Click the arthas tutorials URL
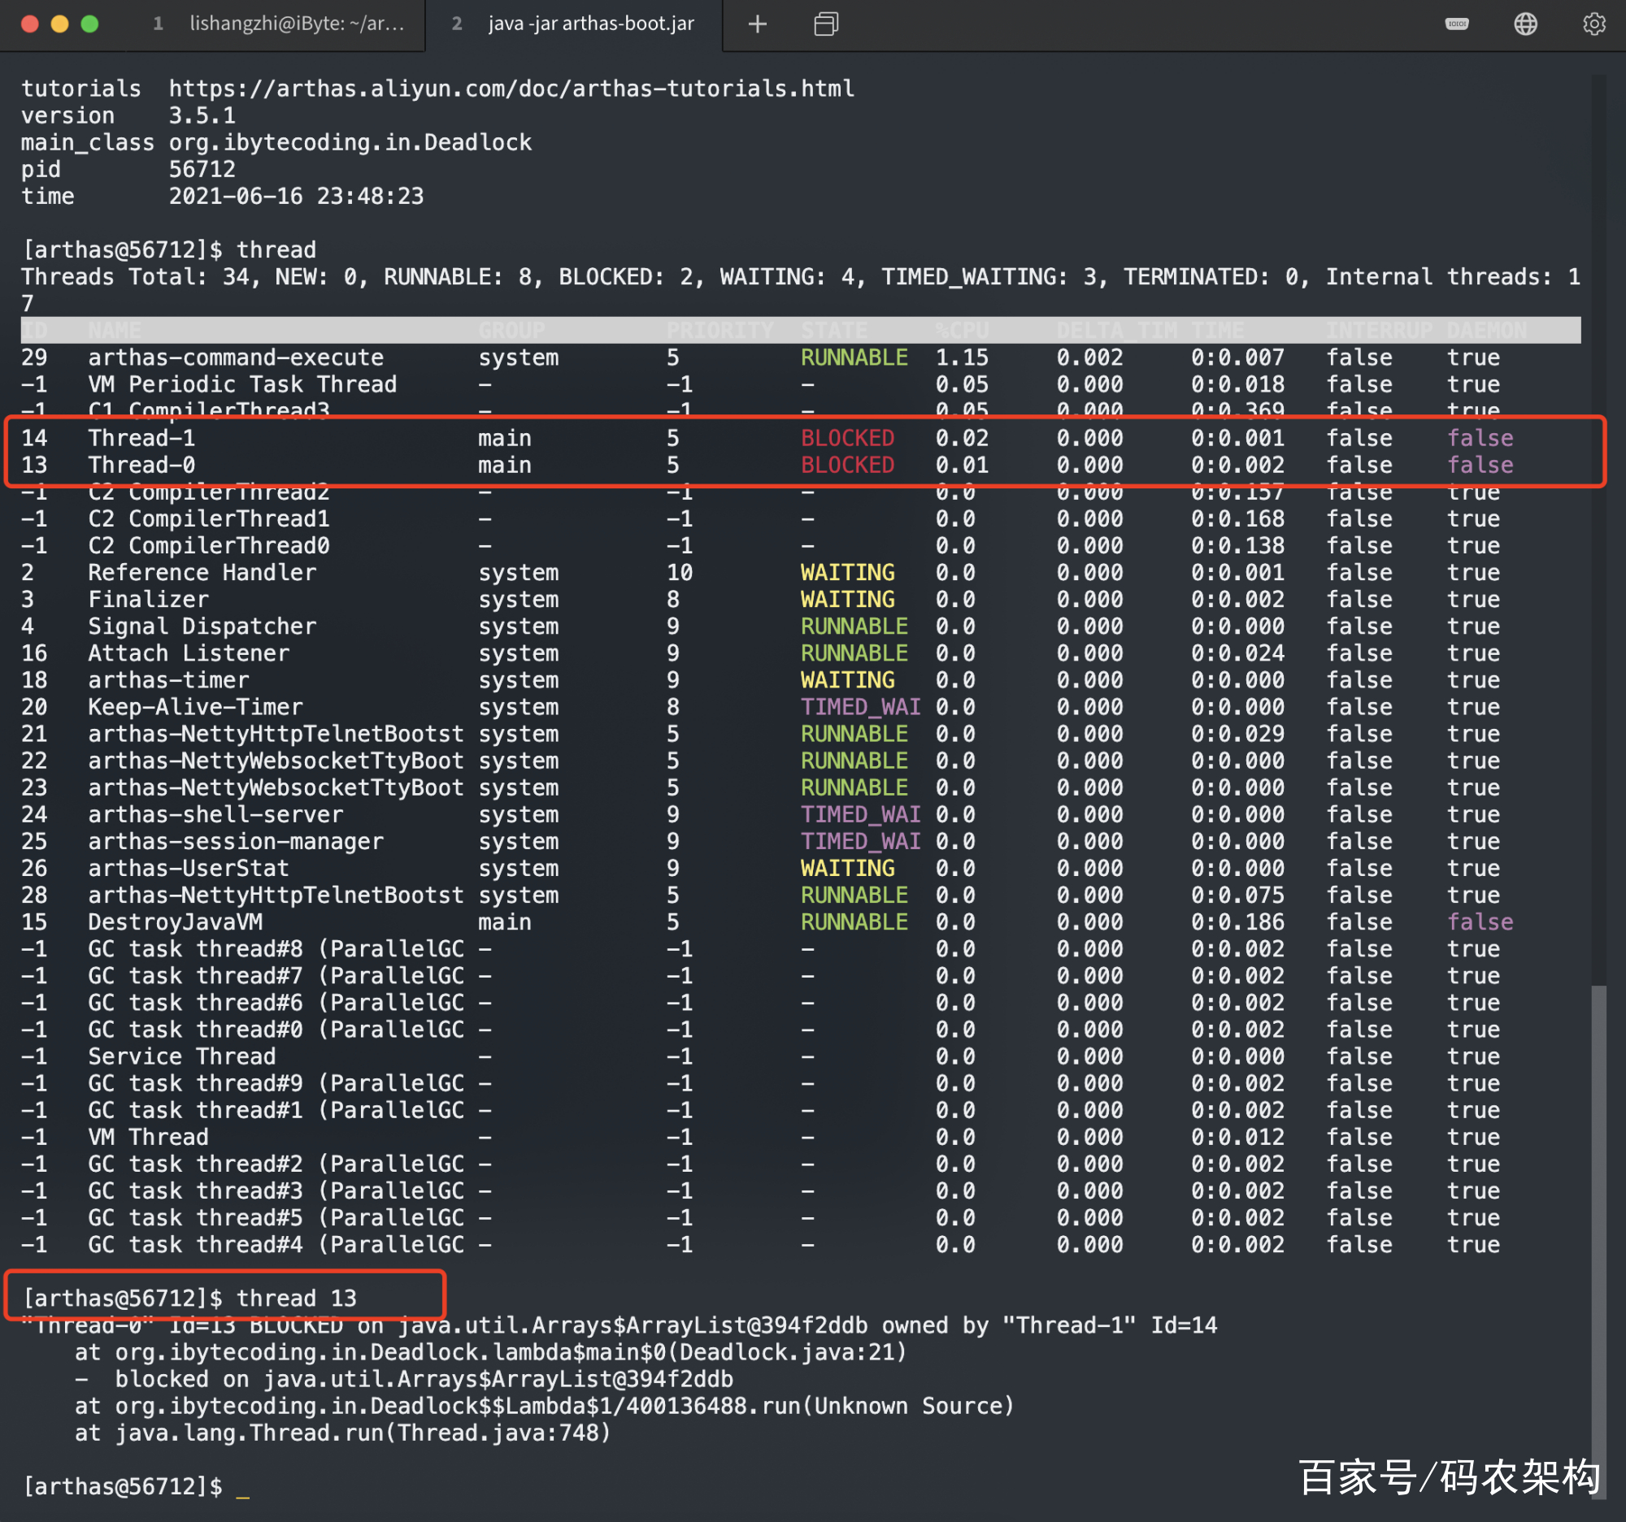Viewport: 1626px width, 1522px height. click(x=511, y=89)
